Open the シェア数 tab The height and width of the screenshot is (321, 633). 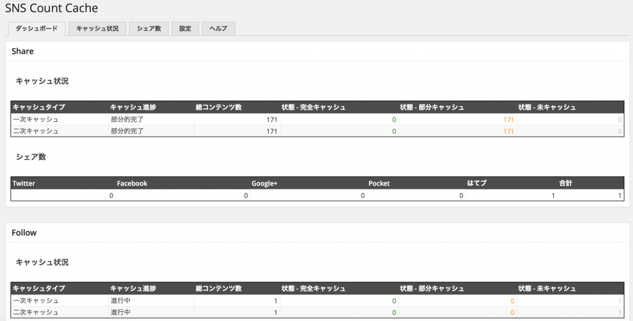pyautogui.click(x=149, y=28)
